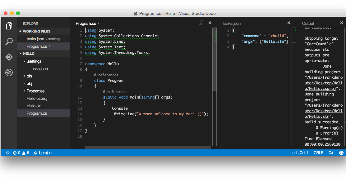
Task: Click the Program.cs editor tab title
Action: tap(86, 23)
